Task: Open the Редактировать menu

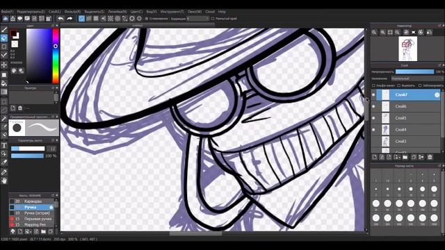Action: point(31,12)
